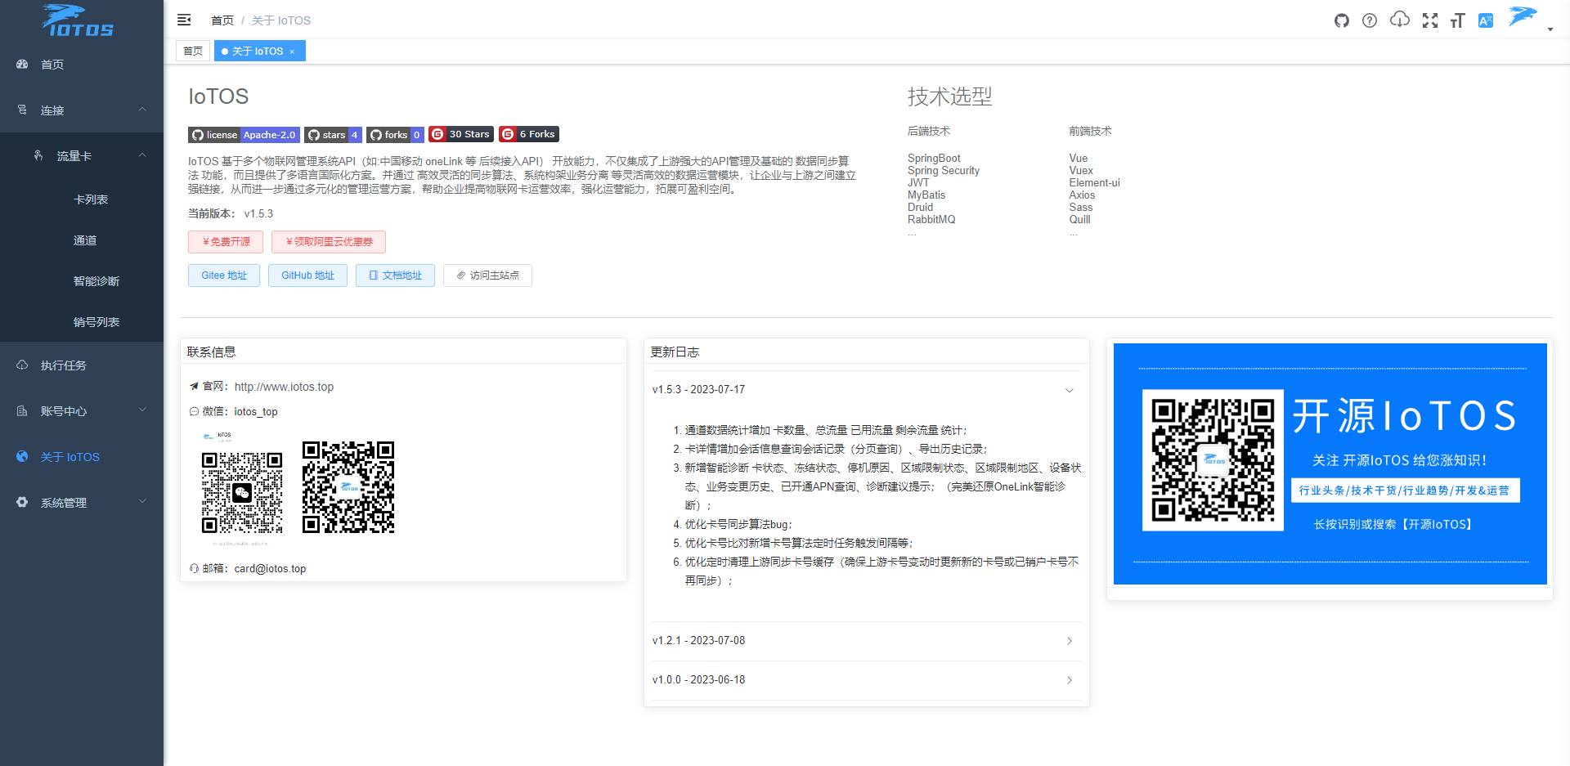Click the 访问主站点 button

[x=487, y=275]
